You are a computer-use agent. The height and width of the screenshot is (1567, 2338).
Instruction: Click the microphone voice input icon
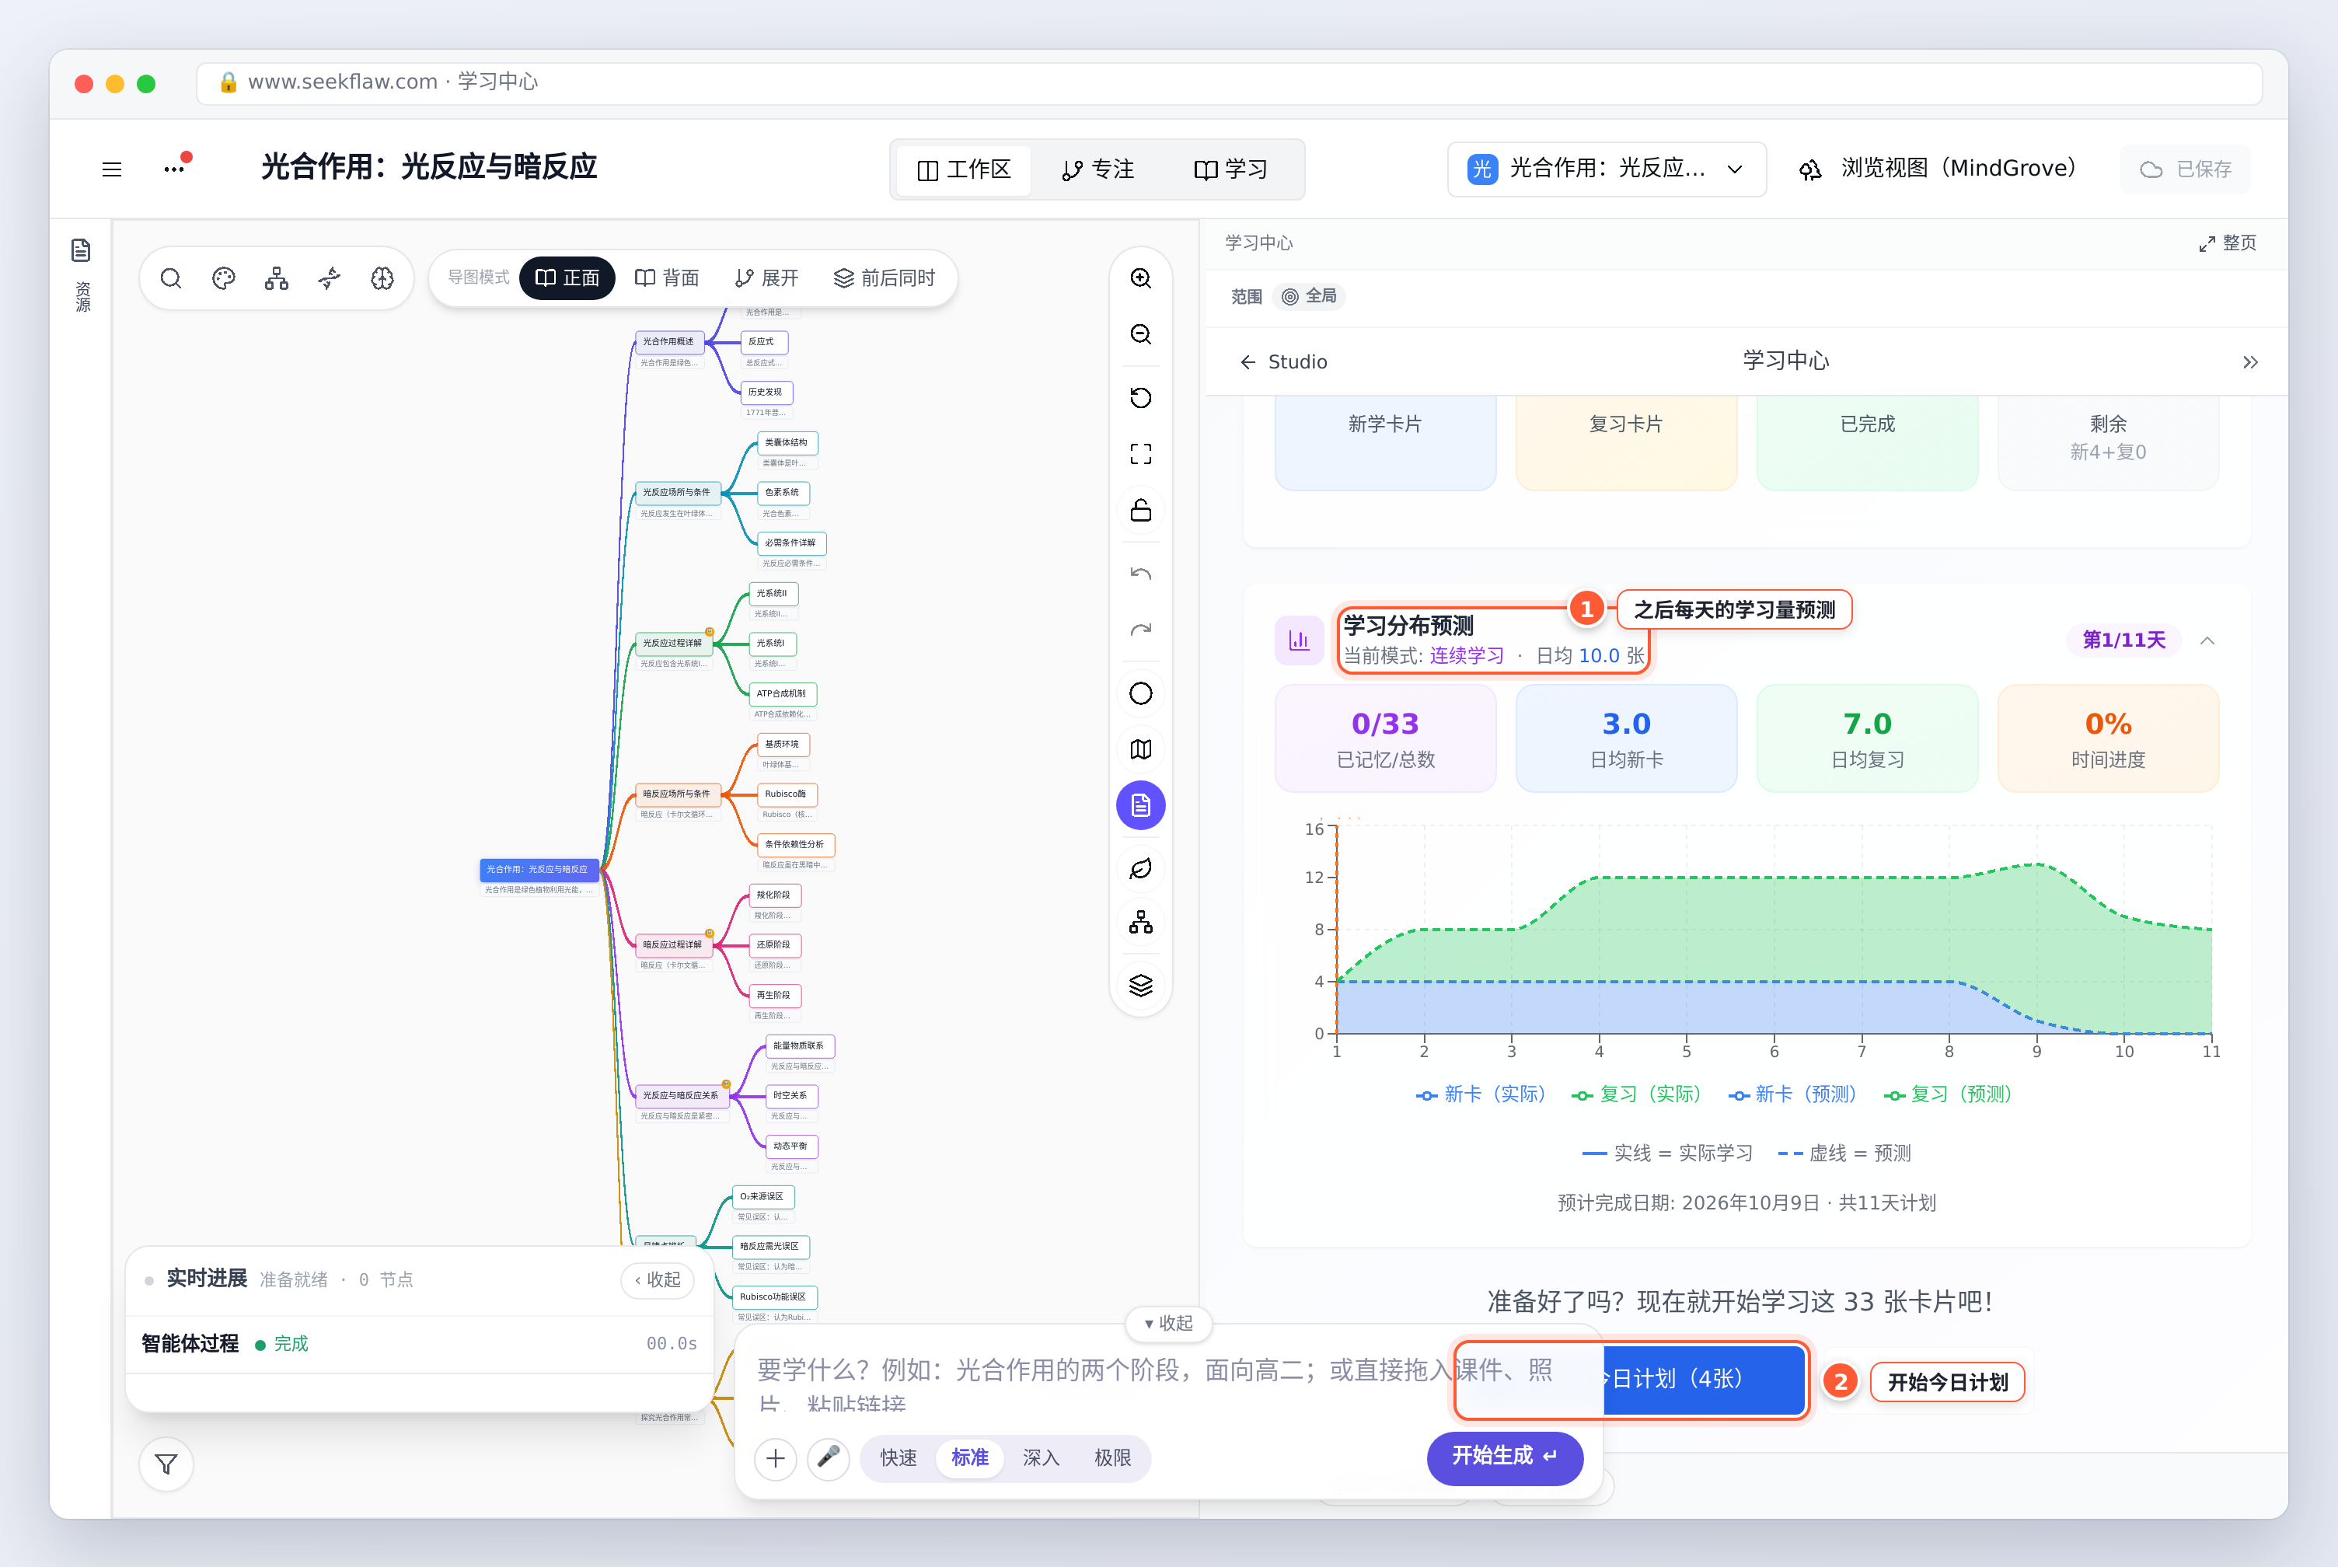[x=829, y=1458]
